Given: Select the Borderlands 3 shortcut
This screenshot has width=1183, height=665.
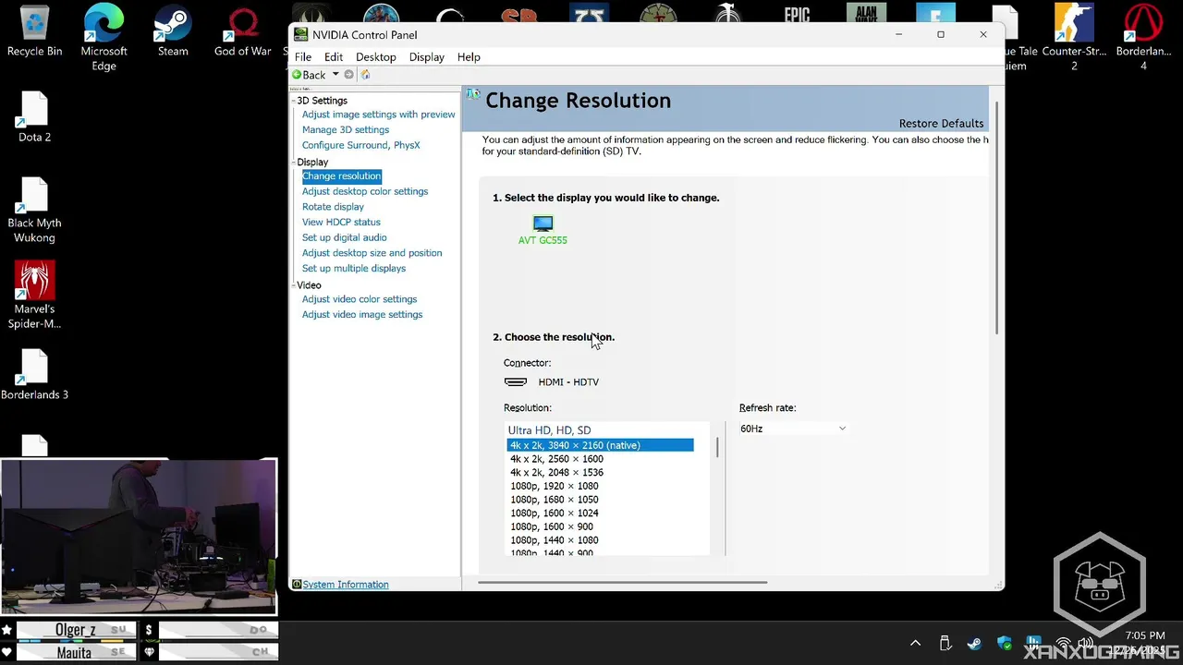Looking at the screenshot, I should (34, 375).
